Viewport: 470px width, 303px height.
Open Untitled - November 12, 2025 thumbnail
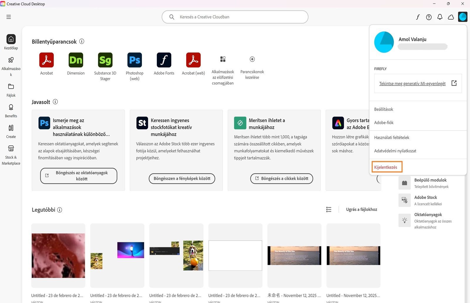tap(353, 255)
